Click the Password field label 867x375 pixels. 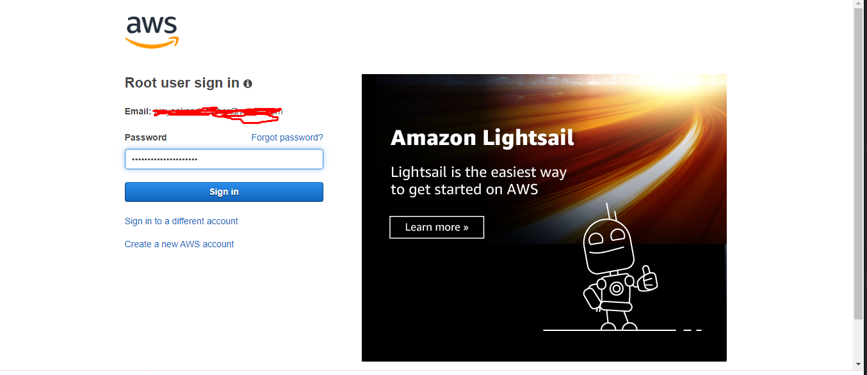145,137
